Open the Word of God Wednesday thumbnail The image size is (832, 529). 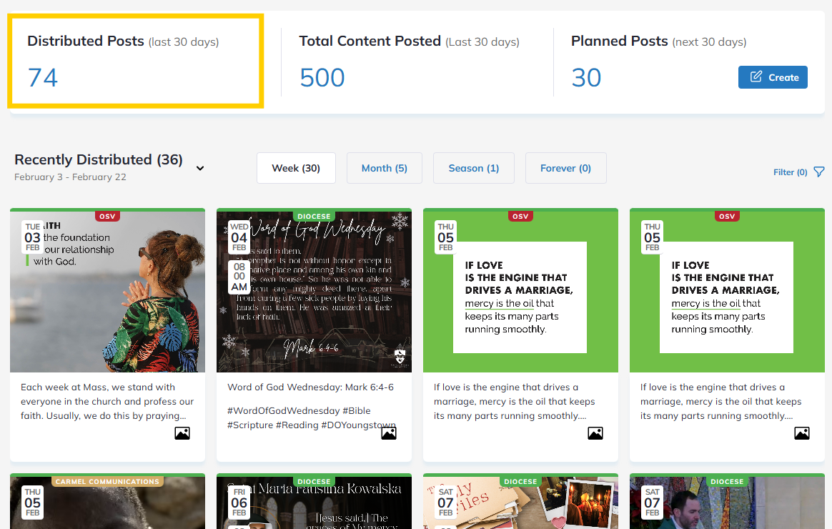tap(314, 293)
